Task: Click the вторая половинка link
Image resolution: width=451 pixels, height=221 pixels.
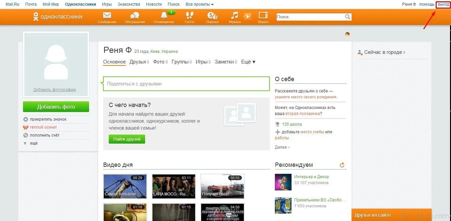Action: (x=303, y=114)
